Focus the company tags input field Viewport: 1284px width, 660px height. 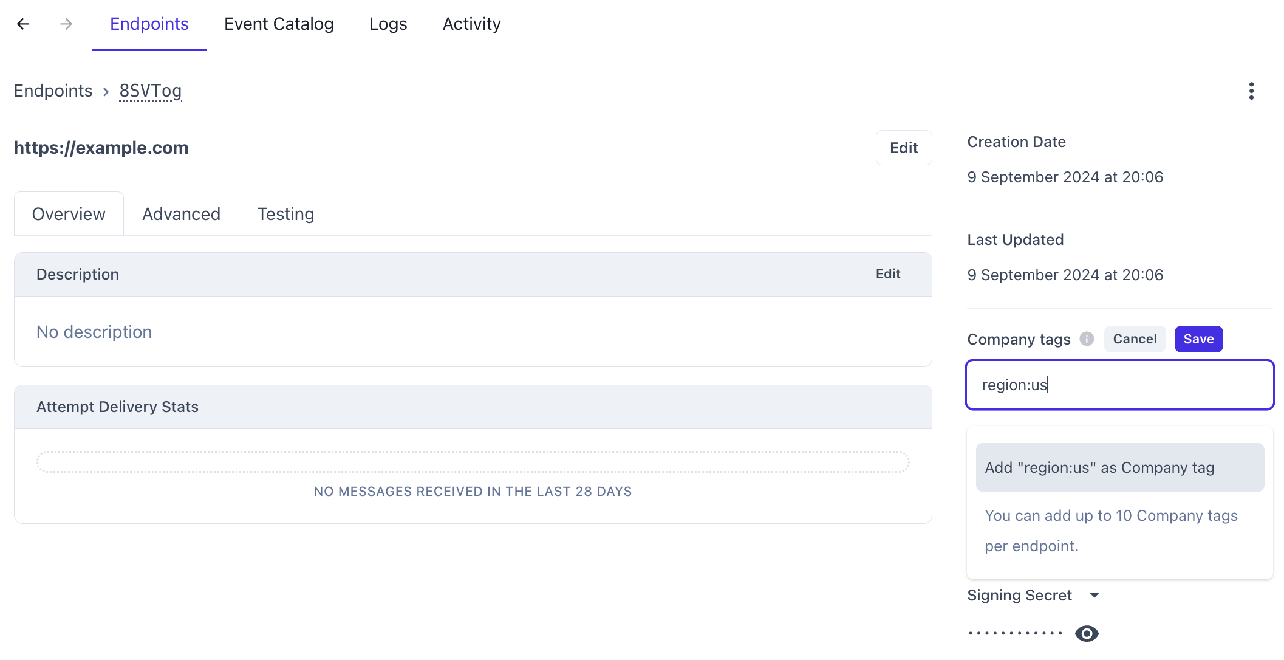tap(1119, 385)
